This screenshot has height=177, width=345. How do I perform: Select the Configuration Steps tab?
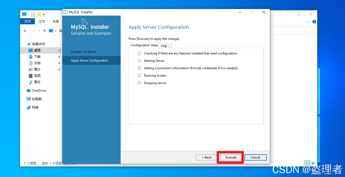[144, 45]
